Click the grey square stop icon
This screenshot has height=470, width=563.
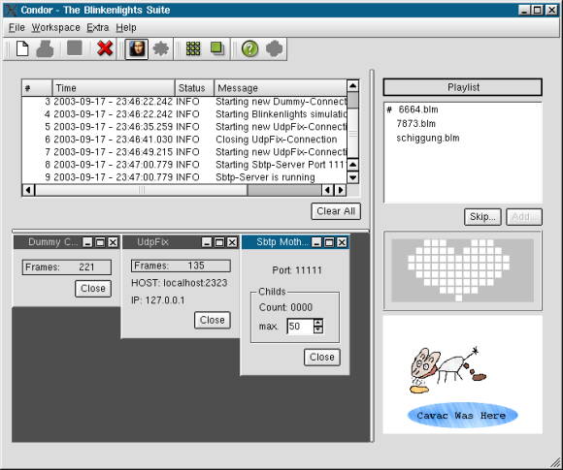click(75, 47)
